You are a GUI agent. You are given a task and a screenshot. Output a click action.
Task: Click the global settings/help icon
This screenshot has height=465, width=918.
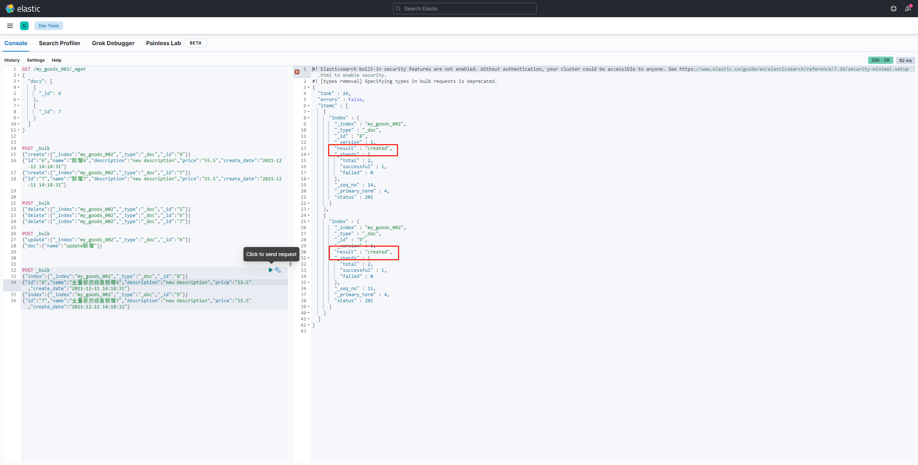(x=893, y=8)
